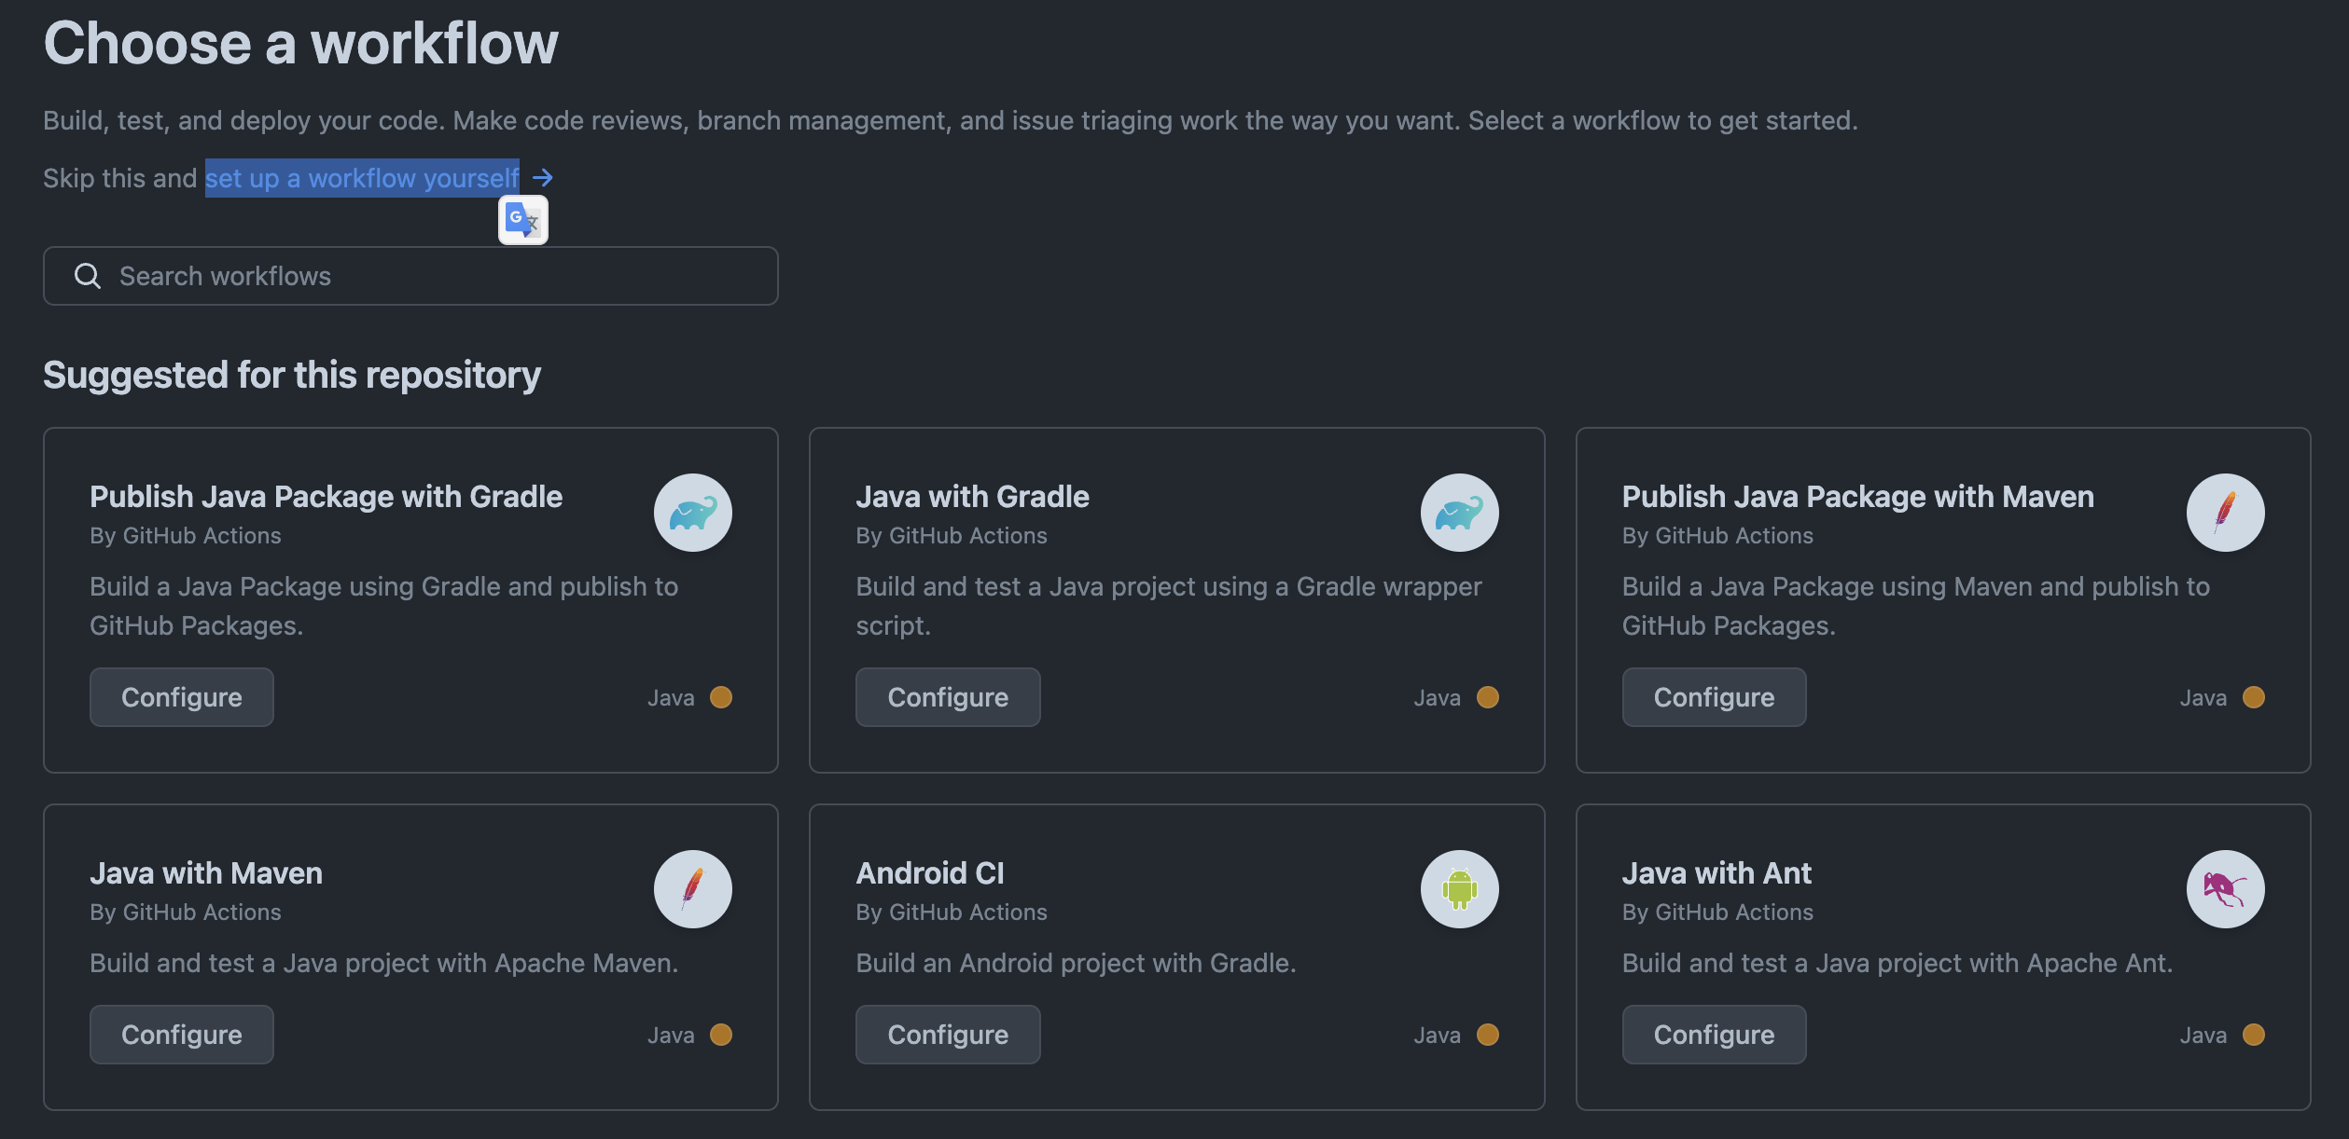Click the Google Translate popup icon
This screenshot has width=2349, height=1139.
523,220
